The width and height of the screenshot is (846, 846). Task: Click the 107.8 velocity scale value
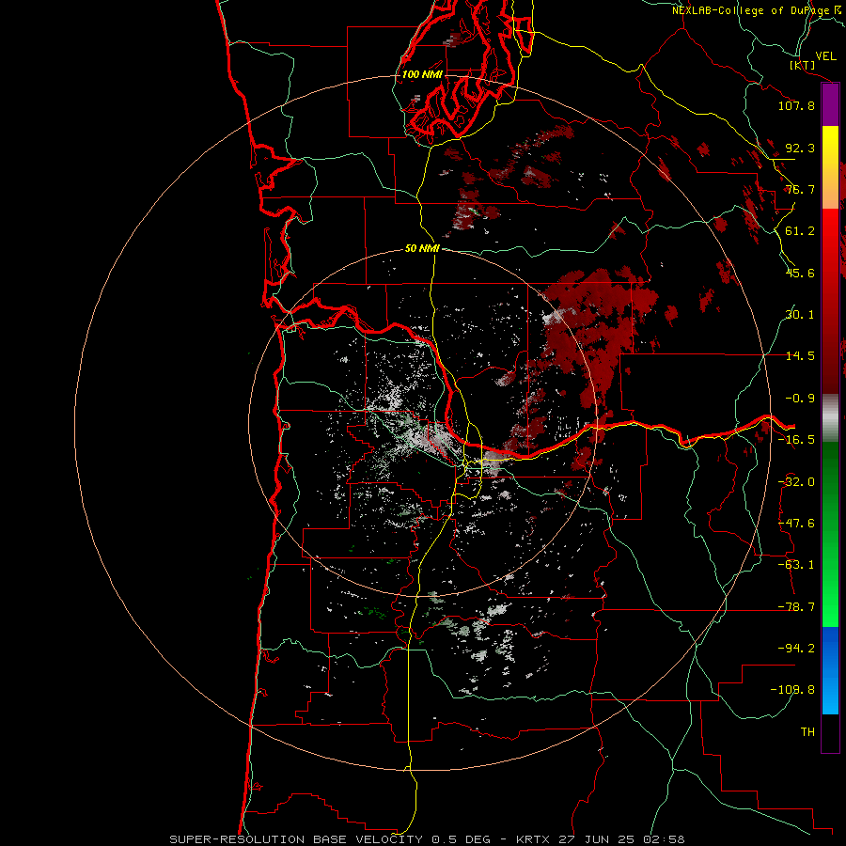coord(796,105)
